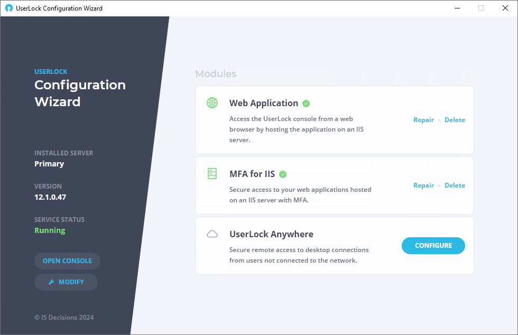This screenshot has width=518, height=335.
Task: Click the Running service status text
Action: click(50, 230)
